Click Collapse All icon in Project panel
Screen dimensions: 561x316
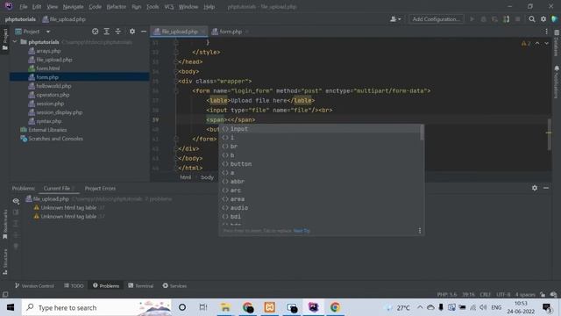pos(118,32)
